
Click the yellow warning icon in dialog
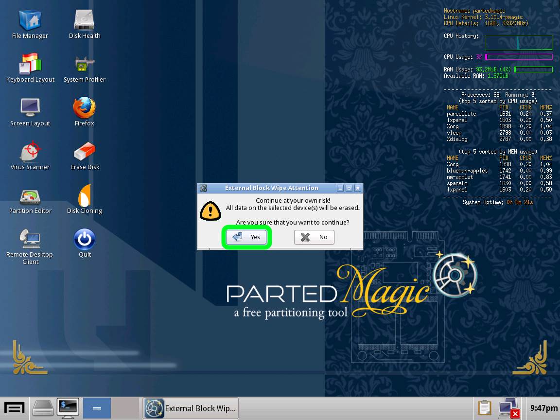coord(210,211)
